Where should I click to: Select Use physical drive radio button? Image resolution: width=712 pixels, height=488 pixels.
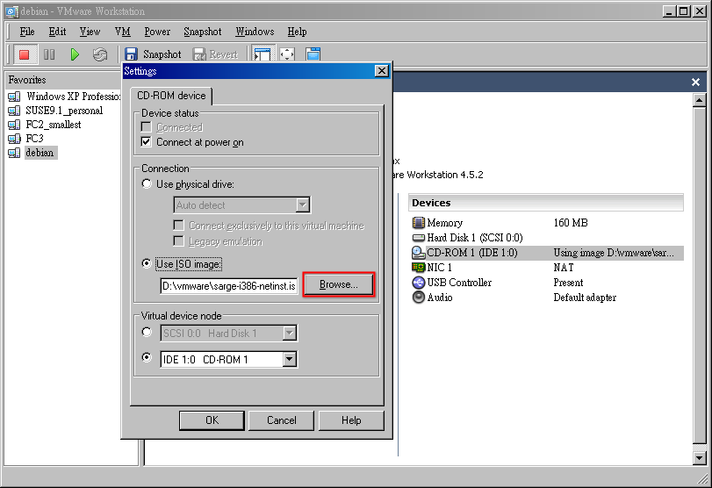pos(147,184)
